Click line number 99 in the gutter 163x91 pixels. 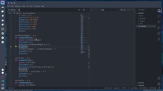tap(11, 47)
